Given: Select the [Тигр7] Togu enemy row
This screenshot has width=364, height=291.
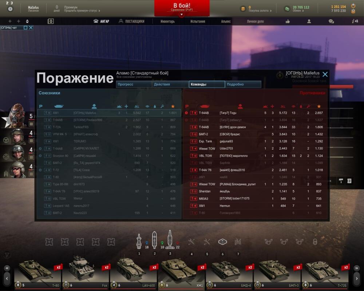Looking at the screenshot, I should pos(256,113).
